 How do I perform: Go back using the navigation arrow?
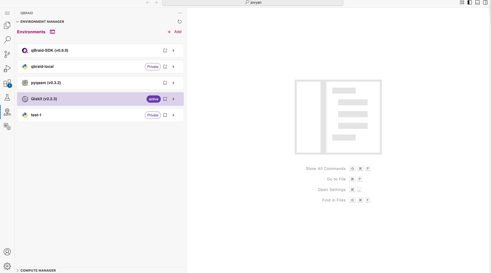pyautogui.click(x=148, y=2)
